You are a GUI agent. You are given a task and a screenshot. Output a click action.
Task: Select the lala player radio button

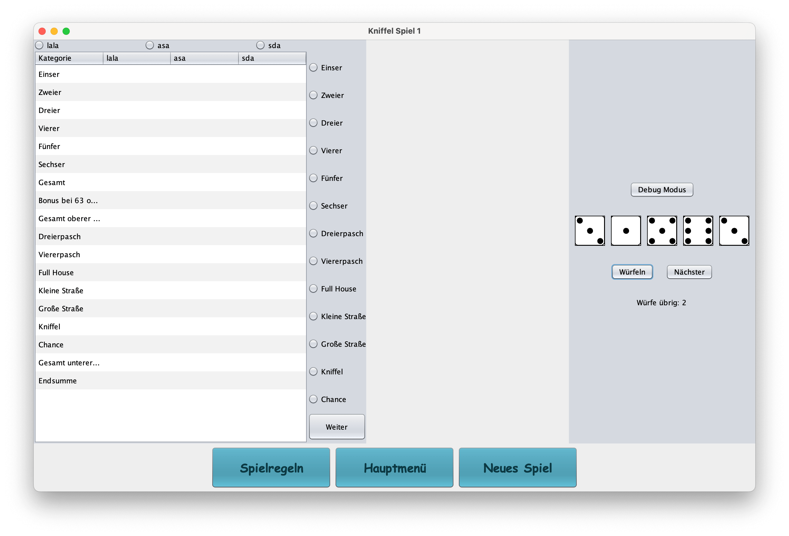tap(39, 45)
